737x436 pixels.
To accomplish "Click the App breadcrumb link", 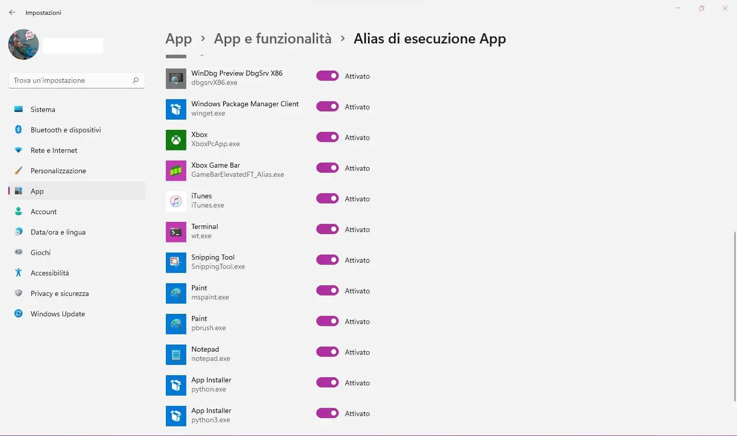I will click(179, 39).
